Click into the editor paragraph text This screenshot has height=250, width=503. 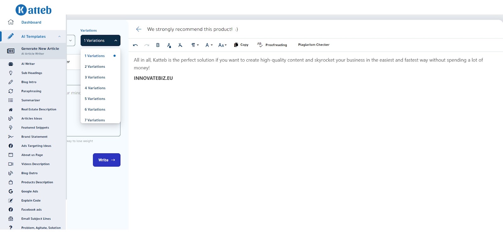tap(308, 64)
